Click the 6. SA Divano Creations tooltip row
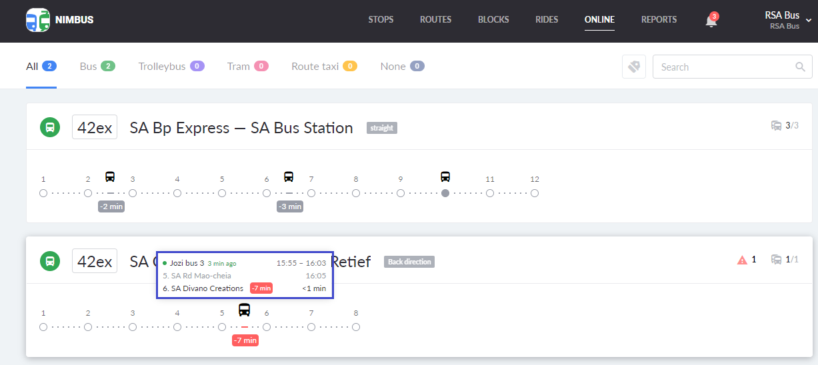The height and width of the screenshot is (365, 818). point(245,288)
